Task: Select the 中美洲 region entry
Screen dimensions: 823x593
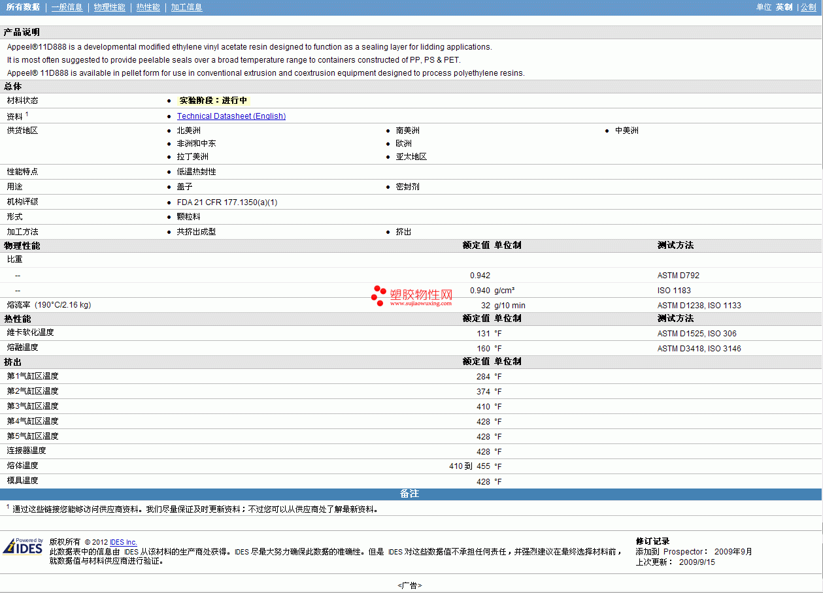Action: tap(627, 131)
